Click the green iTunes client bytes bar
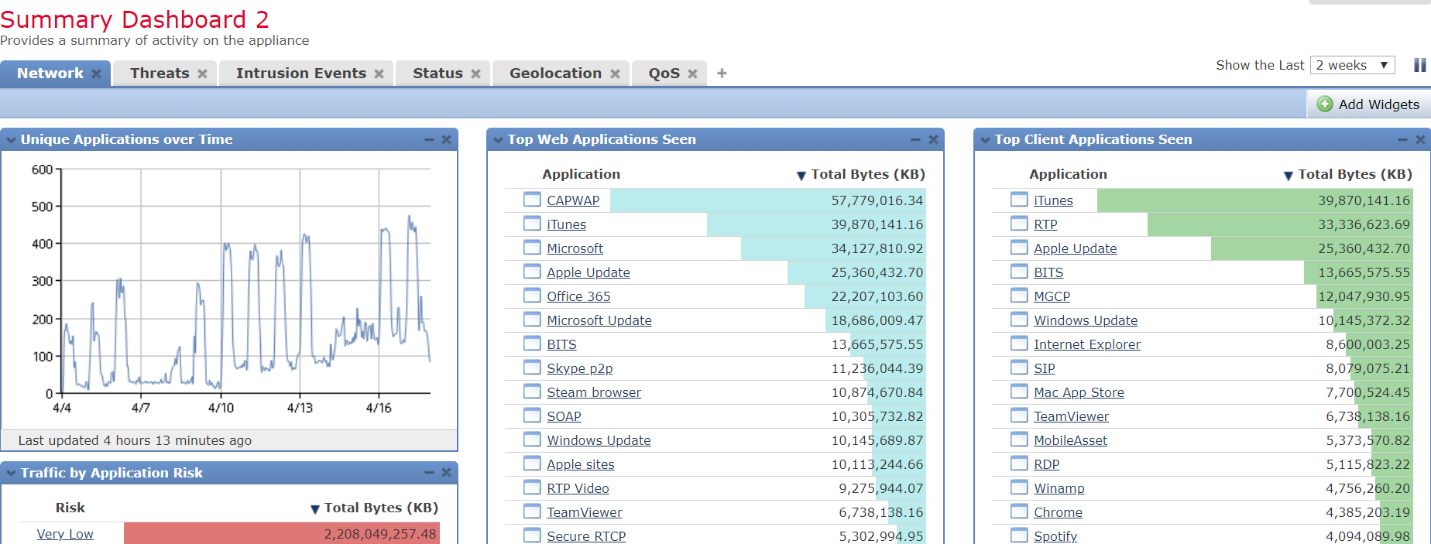Viewport: 1431px width, 544px height. 1254,200
